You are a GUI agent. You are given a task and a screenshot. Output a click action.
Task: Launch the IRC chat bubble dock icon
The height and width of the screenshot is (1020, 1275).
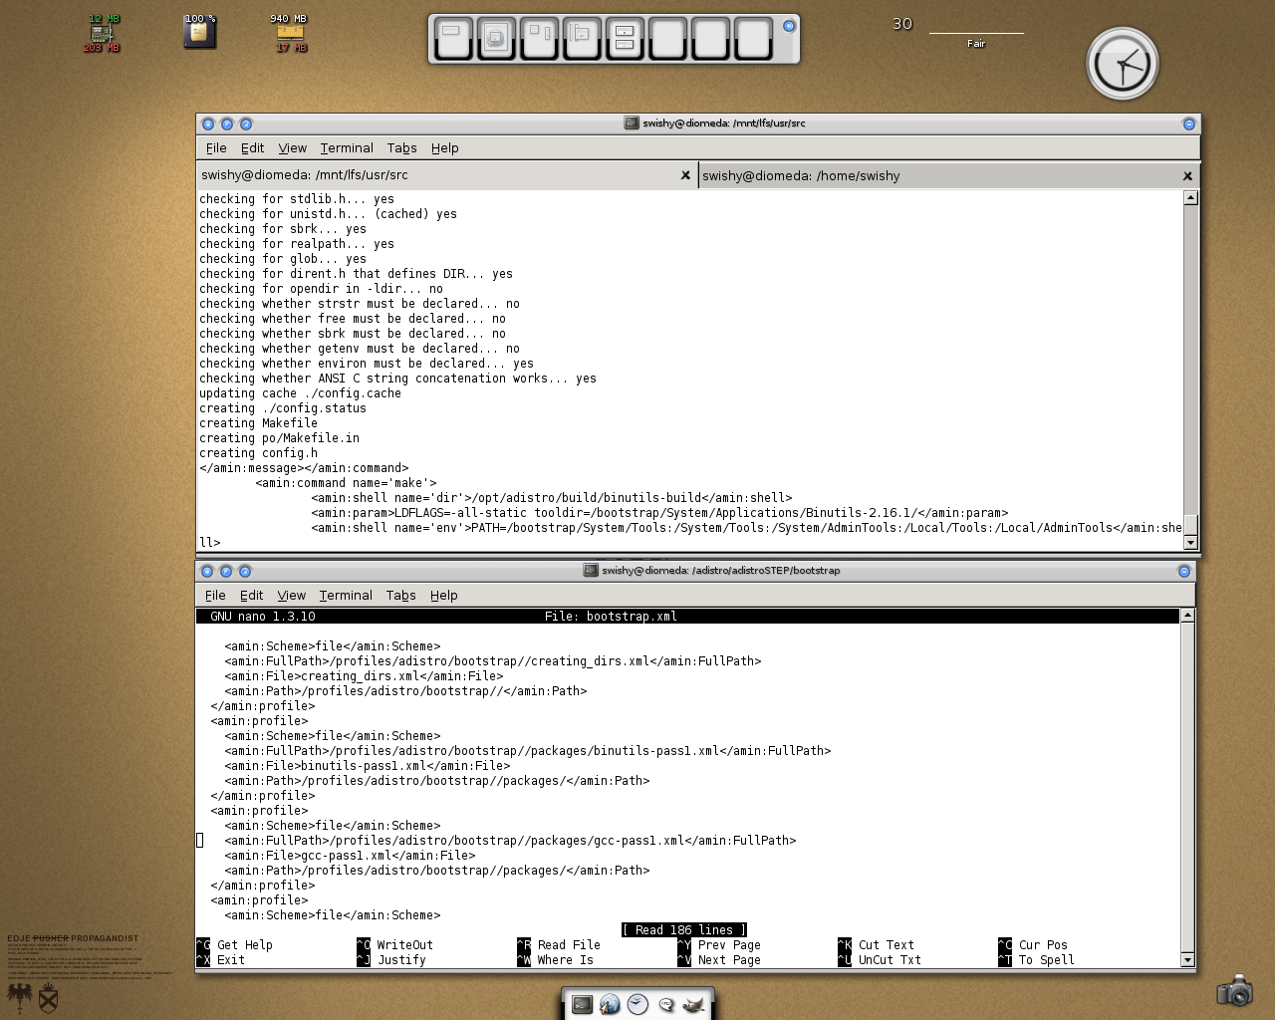(x=666, y=1004)
